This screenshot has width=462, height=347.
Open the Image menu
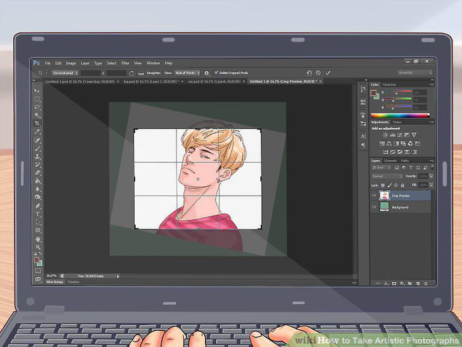(71, 63)
